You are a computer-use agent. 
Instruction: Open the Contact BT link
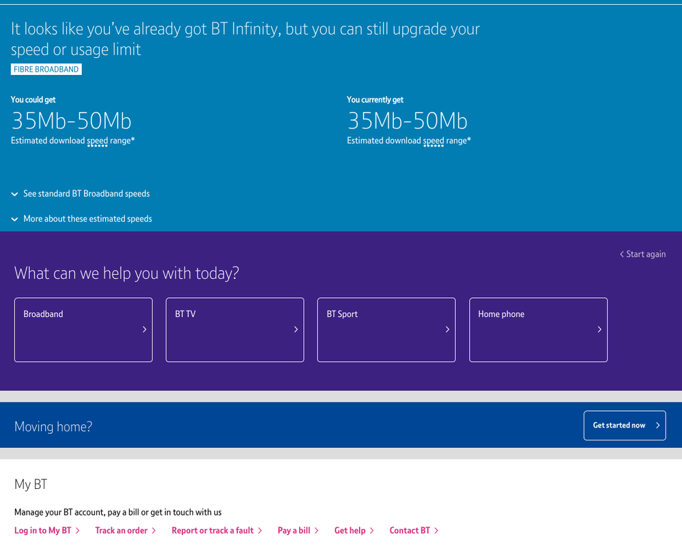coord(414,530)
